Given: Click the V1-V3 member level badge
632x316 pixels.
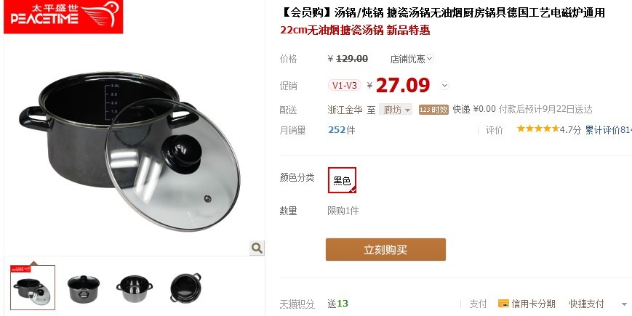Looking at the screenshot, I should (344, 85).
